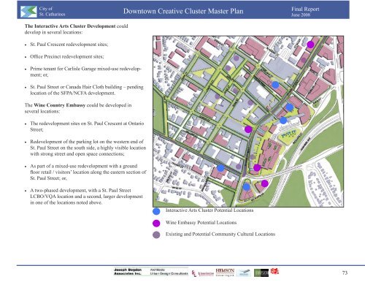Click the lavender Community Cultural Locations legend dot
The height and width of the screenshot is (282, 365).
coord(156,235)
